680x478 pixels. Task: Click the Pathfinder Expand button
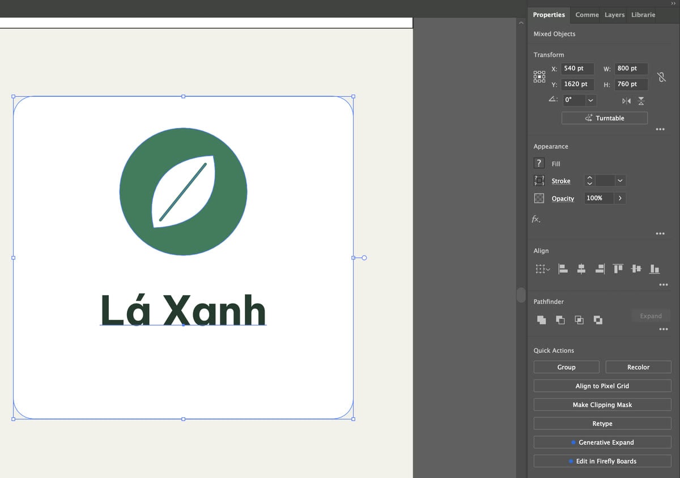(x=651, y=316)
